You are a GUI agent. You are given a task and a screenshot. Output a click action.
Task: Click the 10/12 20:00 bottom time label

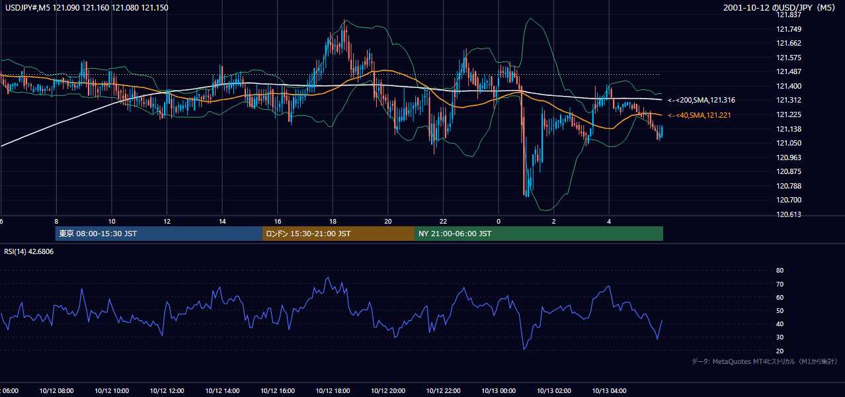[388, 390]
